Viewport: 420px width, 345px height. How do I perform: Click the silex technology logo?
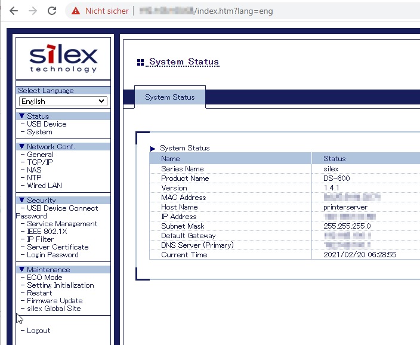pos(63,58)
